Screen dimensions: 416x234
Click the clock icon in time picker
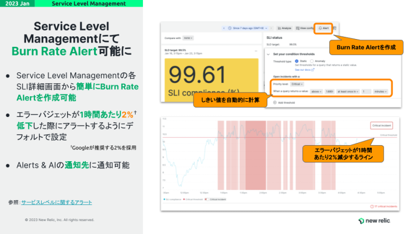[230, 28]
